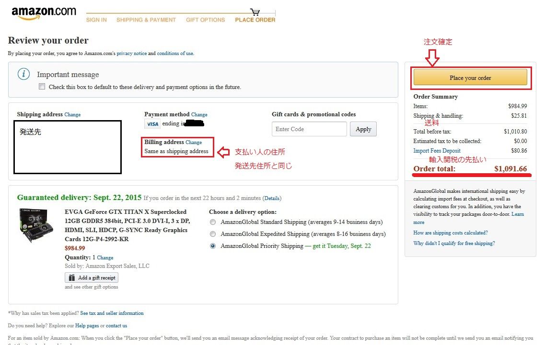This screenshot has width=545, height=345.
Task: Click Sold by Amazon Export Sales, LLC text
Action: (107, 266)
